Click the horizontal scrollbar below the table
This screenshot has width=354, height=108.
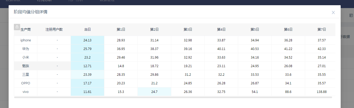(x=173, y=97)
